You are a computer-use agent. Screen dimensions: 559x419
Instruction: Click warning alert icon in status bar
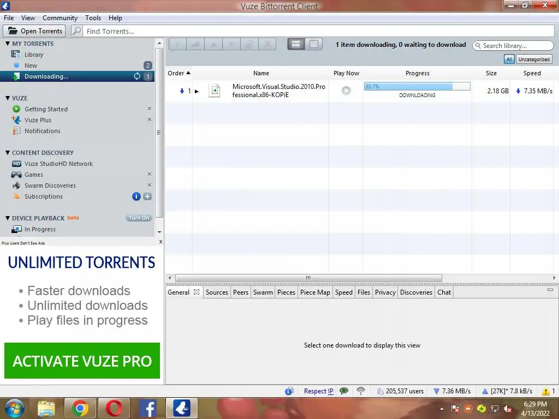pyautogui.click(x=545, y=392)
